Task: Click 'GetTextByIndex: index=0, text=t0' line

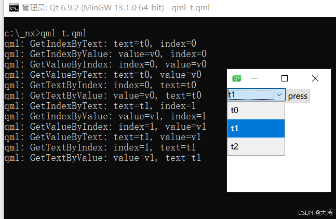Action: 100,85
